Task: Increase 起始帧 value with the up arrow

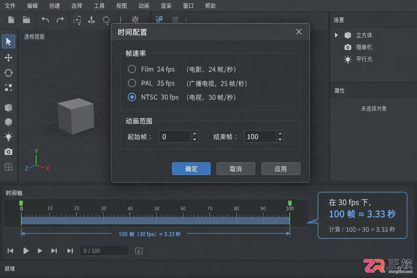Action: coord(195,133)
